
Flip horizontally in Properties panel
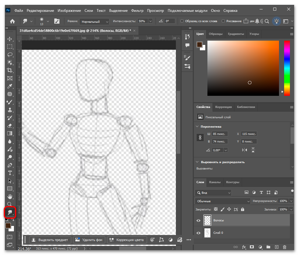[x=244, y=150]
